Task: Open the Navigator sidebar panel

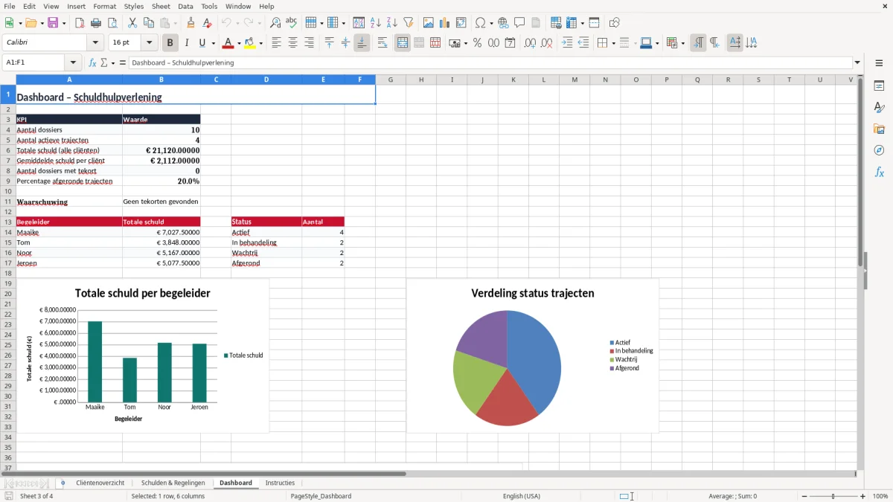Action: tap(879, 150)
